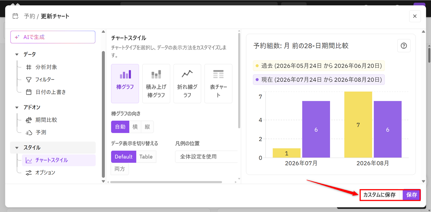Image resolution: width=431 pixels, height=212 pixels.
Task: Collapse the データ section
Action: pos(17,54)
